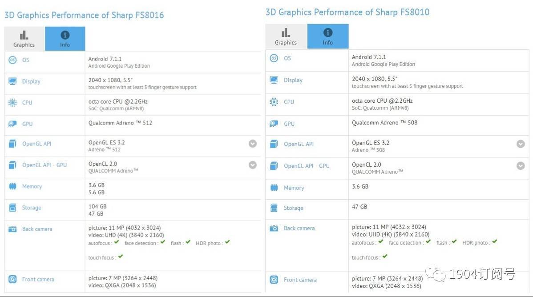
Task: Expand OpenCL 2.0 details for FS8010
Action: pyautogui.click(x=521, y=166)
